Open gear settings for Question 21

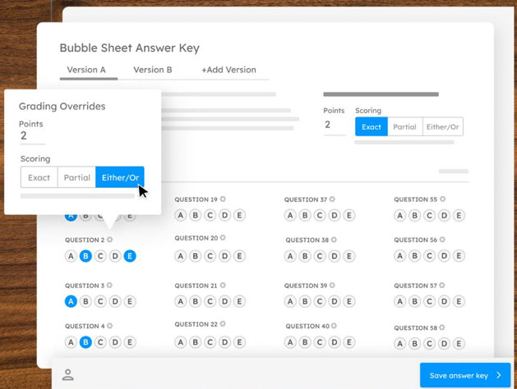coord(223,286)
